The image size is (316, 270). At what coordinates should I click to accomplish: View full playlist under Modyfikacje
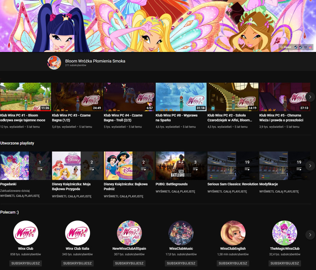(279, 192)
